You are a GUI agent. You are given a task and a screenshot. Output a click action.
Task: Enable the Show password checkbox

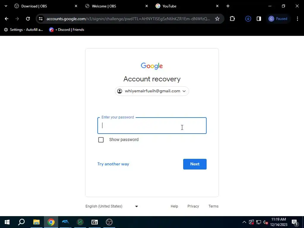click(x=101, y=140)
